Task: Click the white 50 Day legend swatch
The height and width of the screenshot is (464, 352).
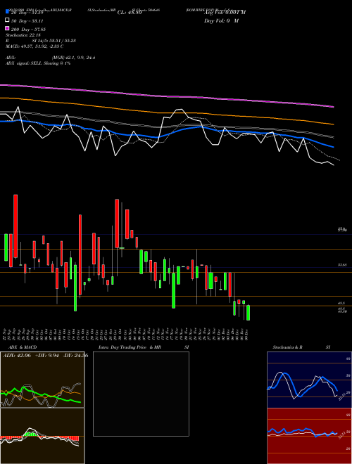Action: [7, 20]
